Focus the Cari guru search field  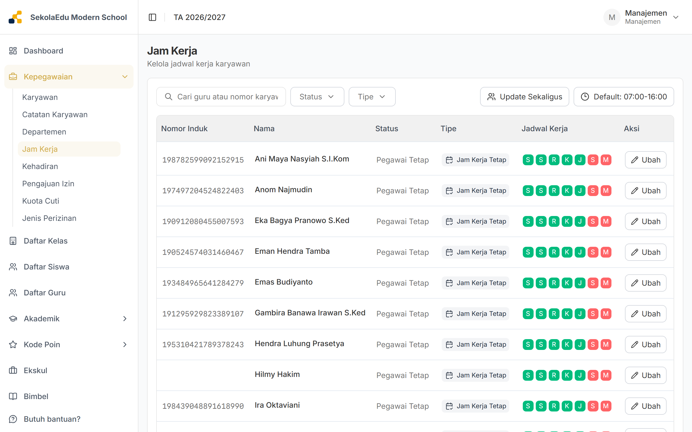pos(221,97)
